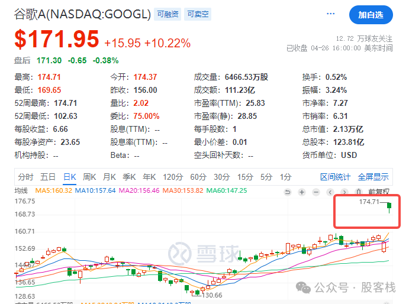Click the chart zoom-in plus icon
The image size is (409, 304).
[x=302, y=192]
